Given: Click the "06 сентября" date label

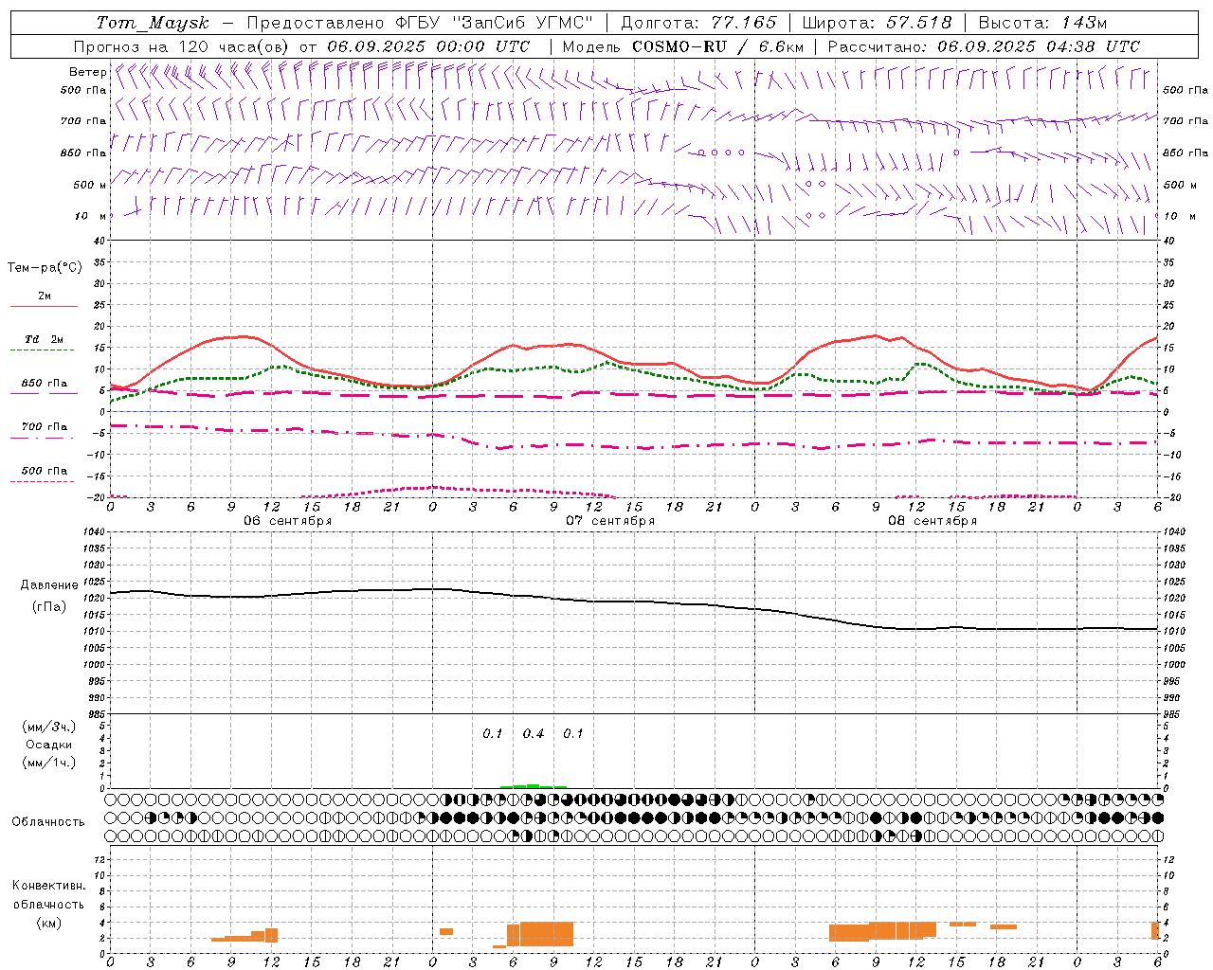Looking at the screenshot, I should [288, 521].
